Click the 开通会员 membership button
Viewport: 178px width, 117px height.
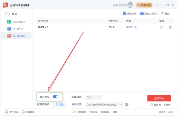coord(144,5)
